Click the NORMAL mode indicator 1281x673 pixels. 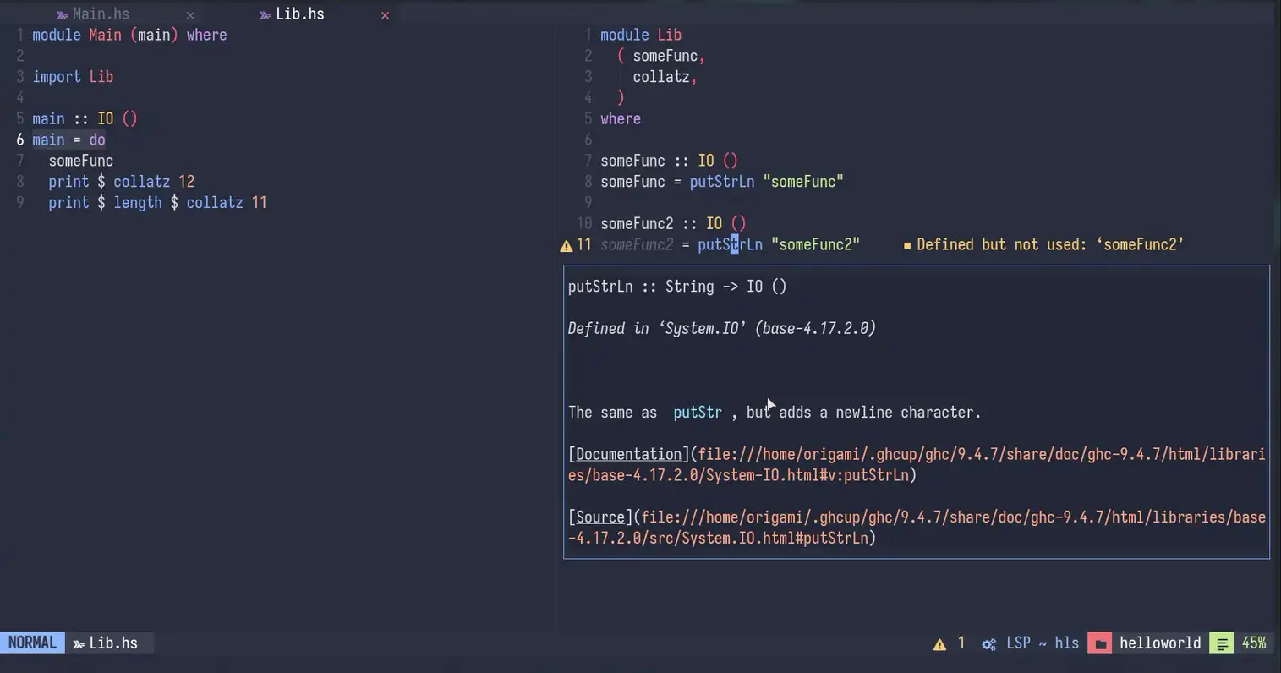[32, 643]
